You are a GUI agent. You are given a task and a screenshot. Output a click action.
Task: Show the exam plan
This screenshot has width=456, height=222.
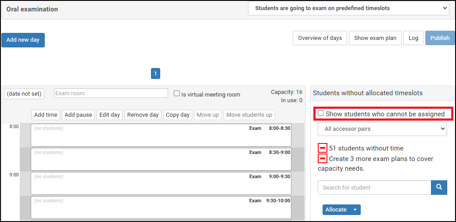click(x=375, y=38)
